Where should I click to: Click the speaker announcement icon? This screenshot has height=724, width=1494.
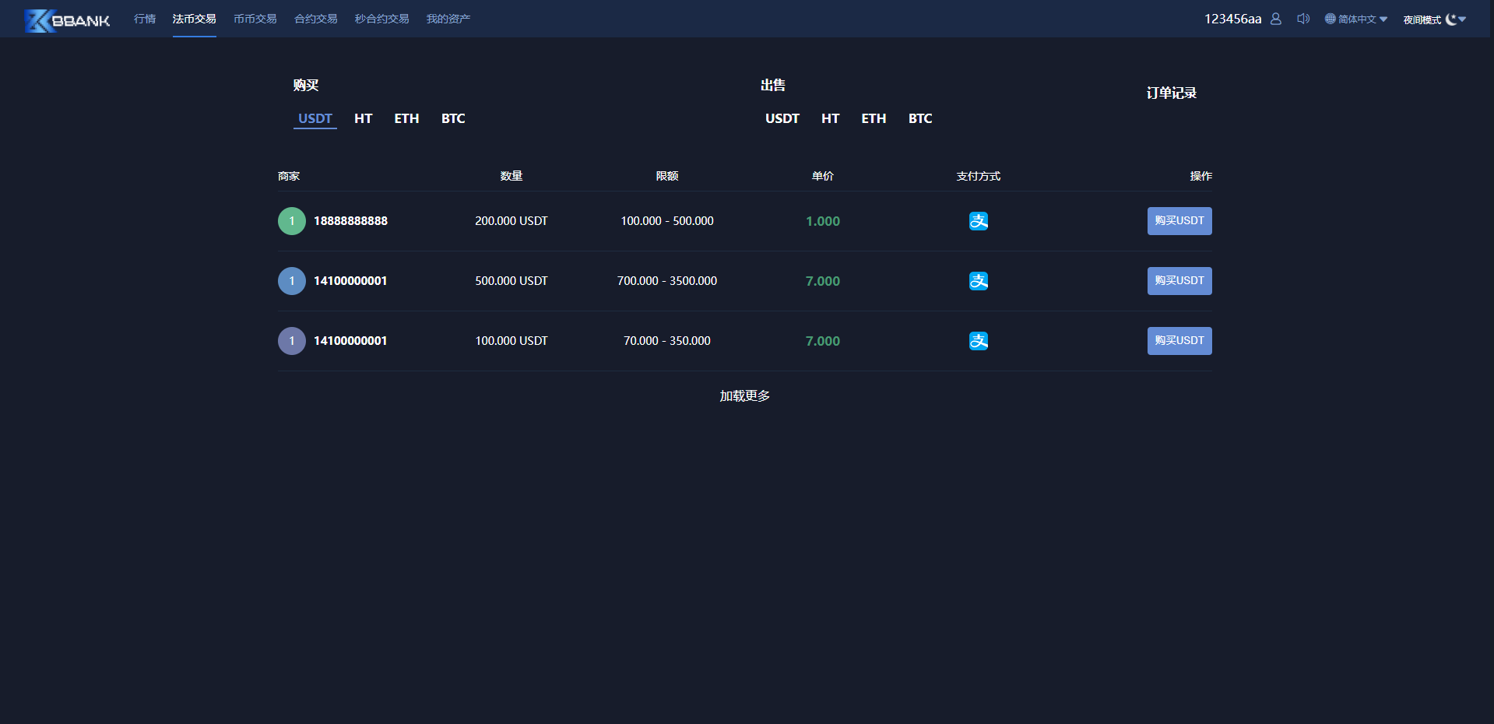1302,19
